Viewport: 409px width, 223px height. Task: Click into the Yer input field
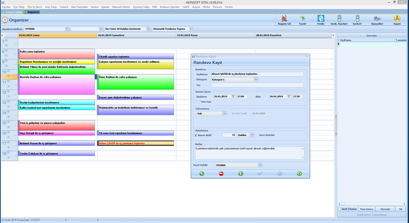(x=257, y=85)
